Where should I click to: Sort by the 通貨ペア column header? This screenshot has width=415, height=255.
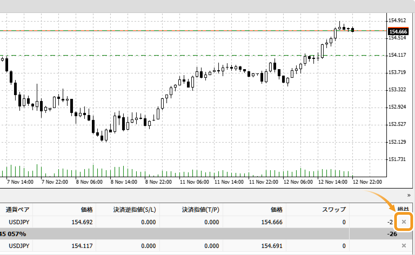[18, 209]
